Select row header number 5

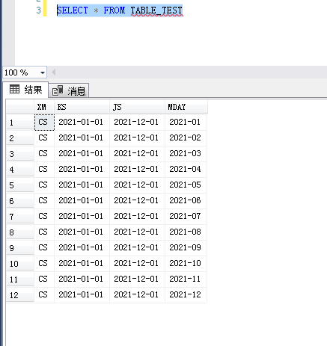coord(20,185)
